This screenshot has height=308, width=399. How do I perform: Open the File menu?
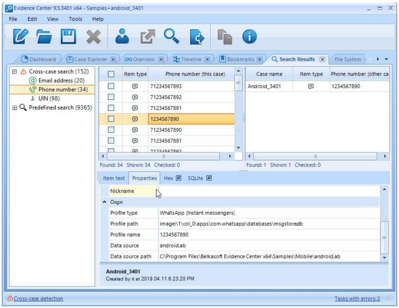[13, 19]
